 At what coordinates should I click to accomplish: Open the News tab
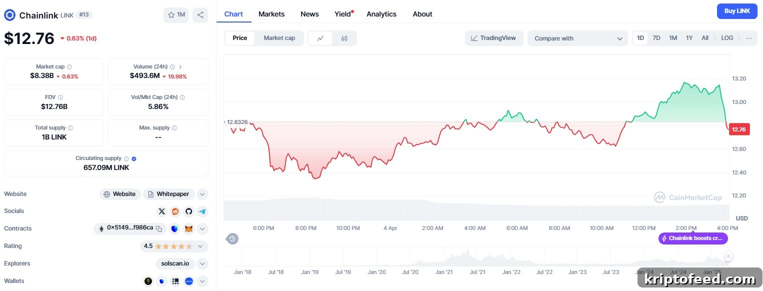pyautogui.click(x=309, y=14)
